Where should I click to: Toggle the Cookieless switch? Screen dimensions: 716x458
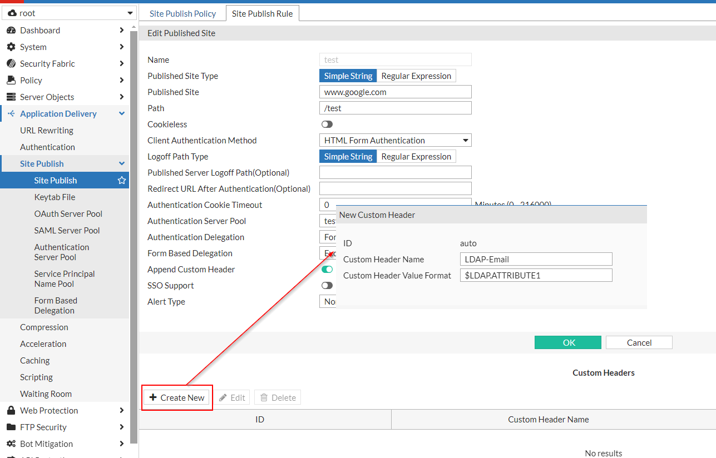click(327, 125)
